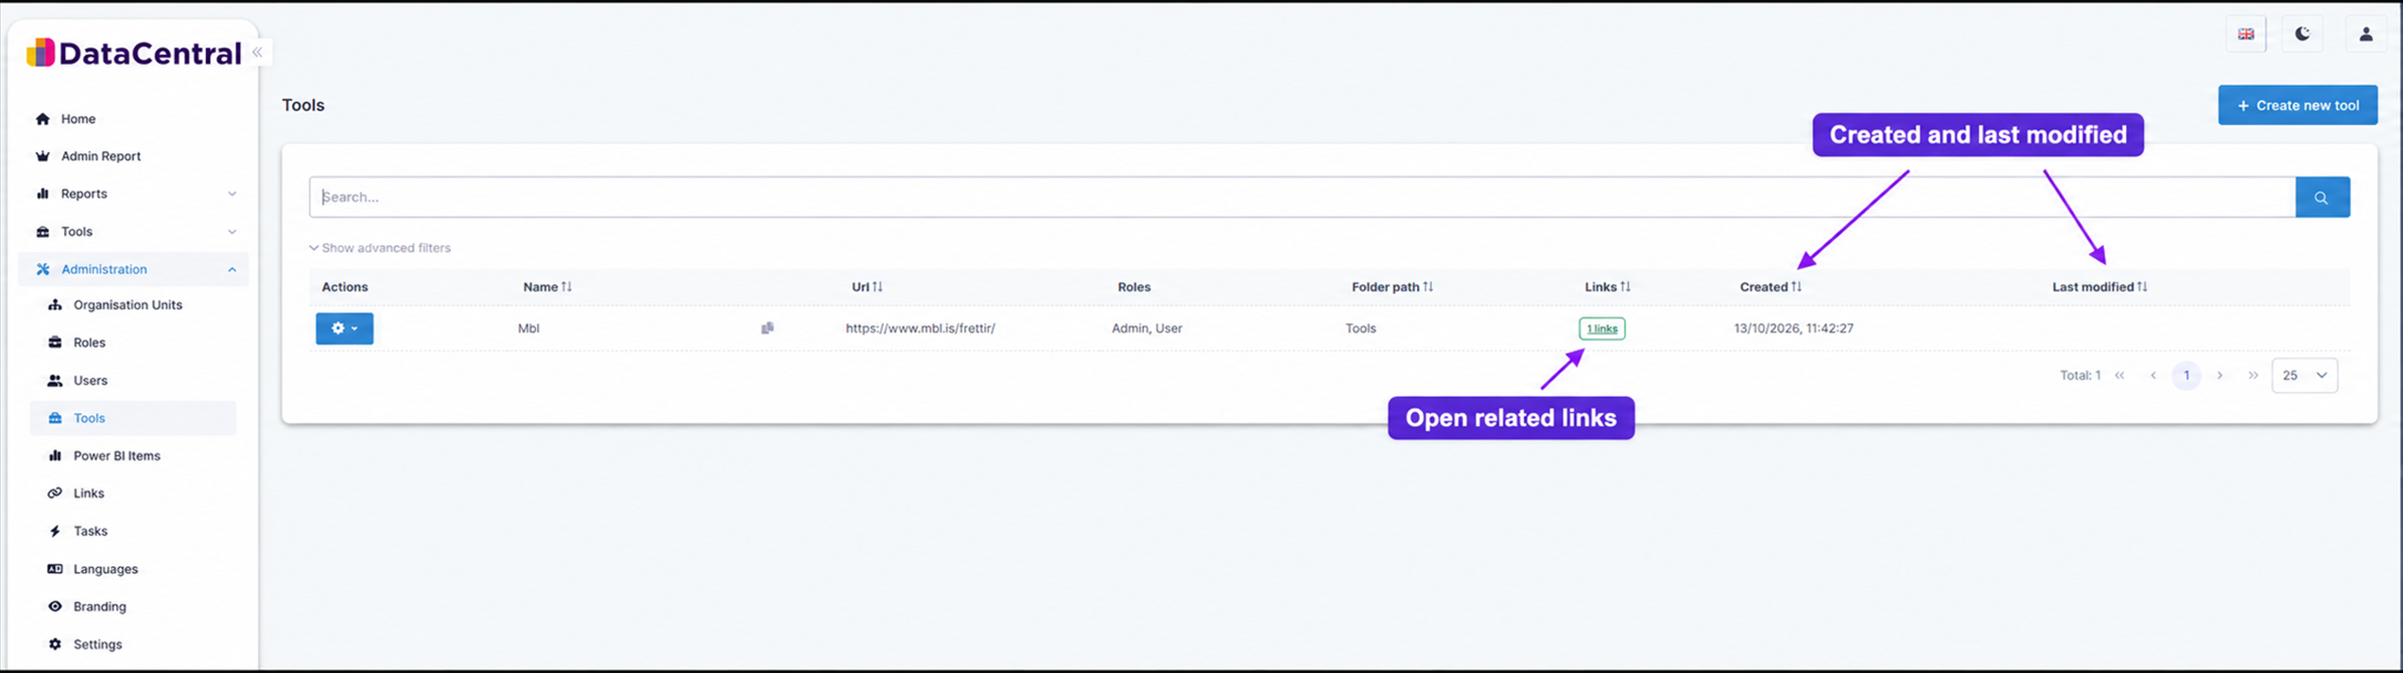
Task: Sort by Last modified column arrows
Action: pos(2142,286)
